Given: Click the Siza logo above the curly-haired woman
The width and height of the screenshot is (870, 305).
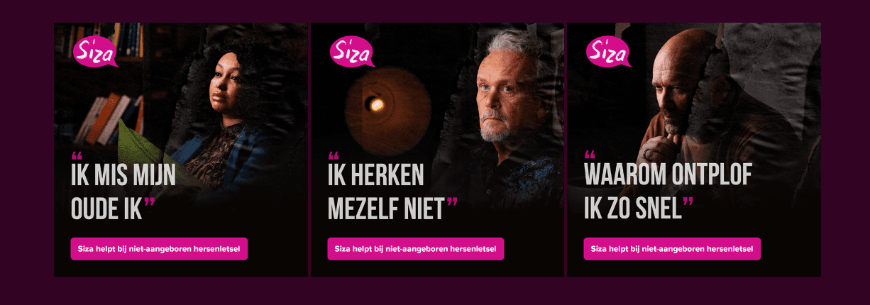Looking at the screenshot, I should tap(95, 52).
